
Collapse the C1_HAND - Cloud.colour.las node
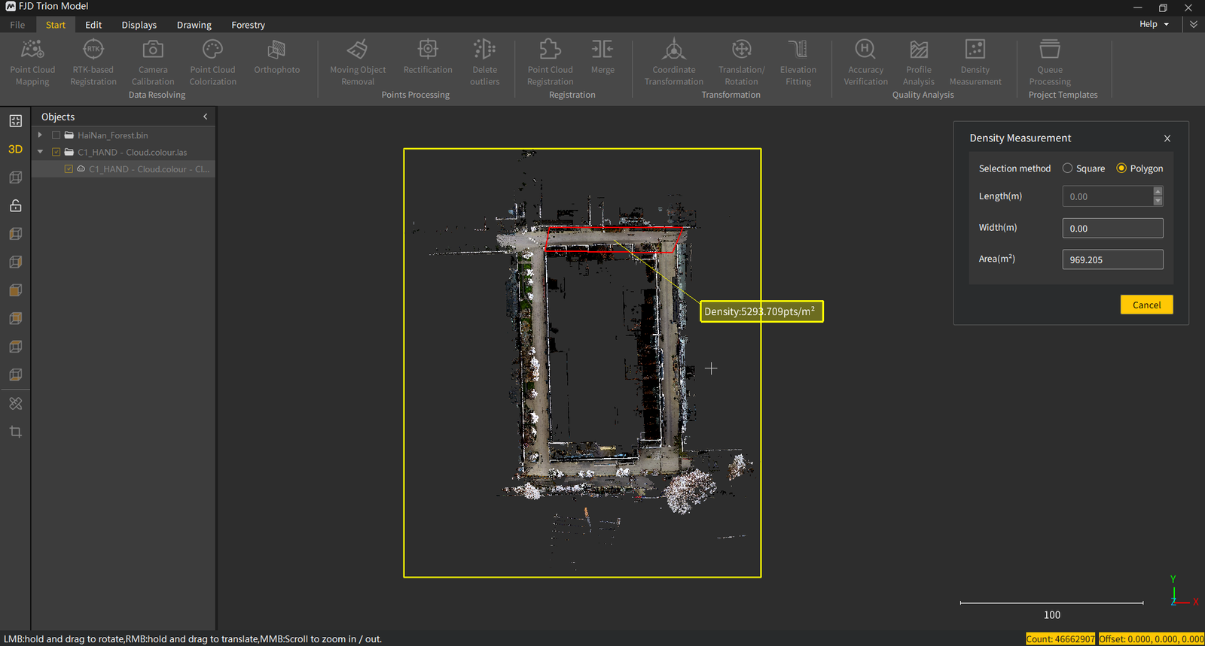[40, 152]
